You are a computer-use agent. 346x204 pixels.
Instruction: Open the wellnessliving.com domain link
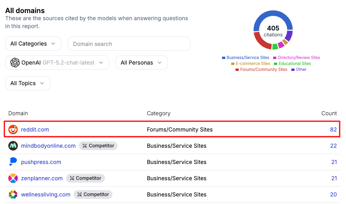coord(46,194)
